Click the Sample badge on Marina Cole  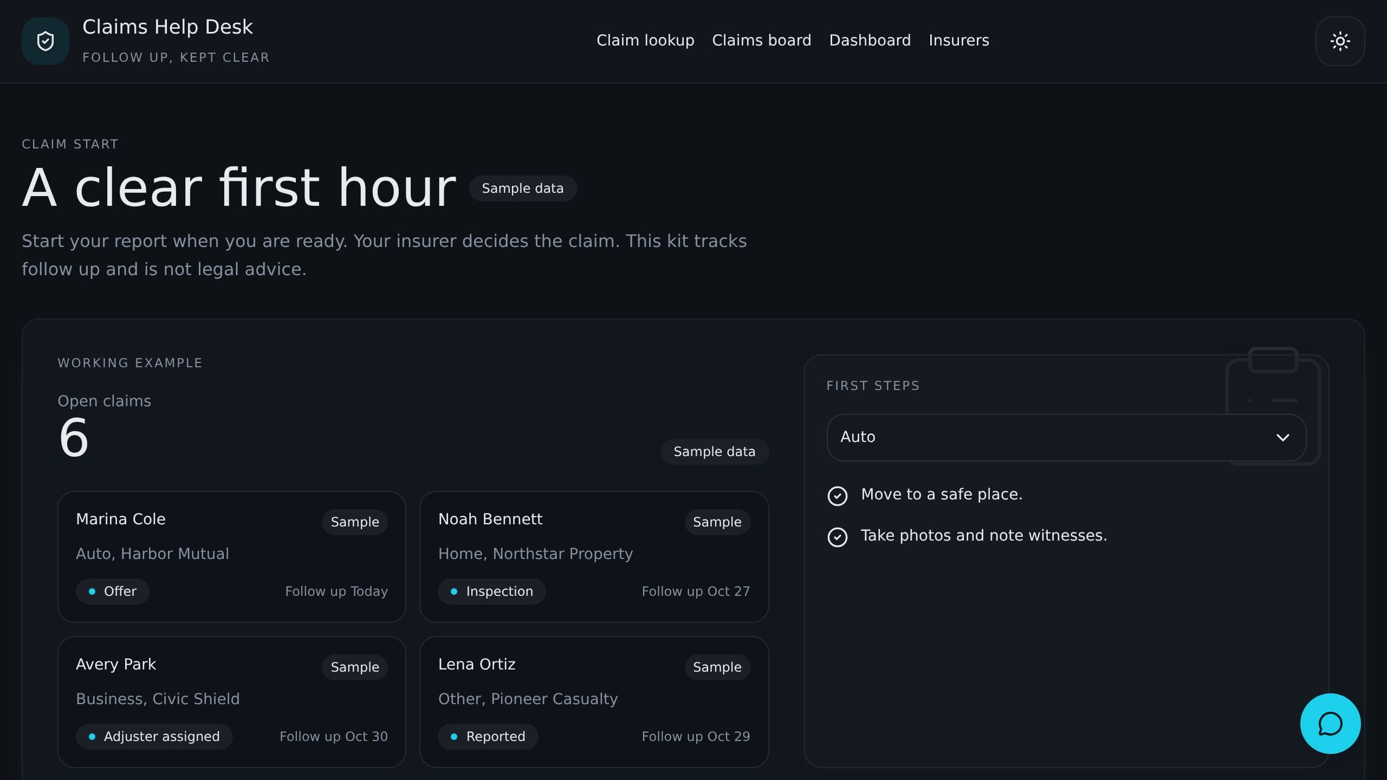355,522
